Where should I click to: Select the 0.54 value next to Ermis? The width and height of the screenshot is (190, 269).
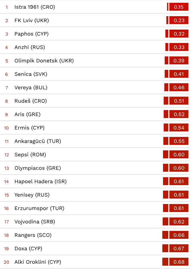pos(179,128)
